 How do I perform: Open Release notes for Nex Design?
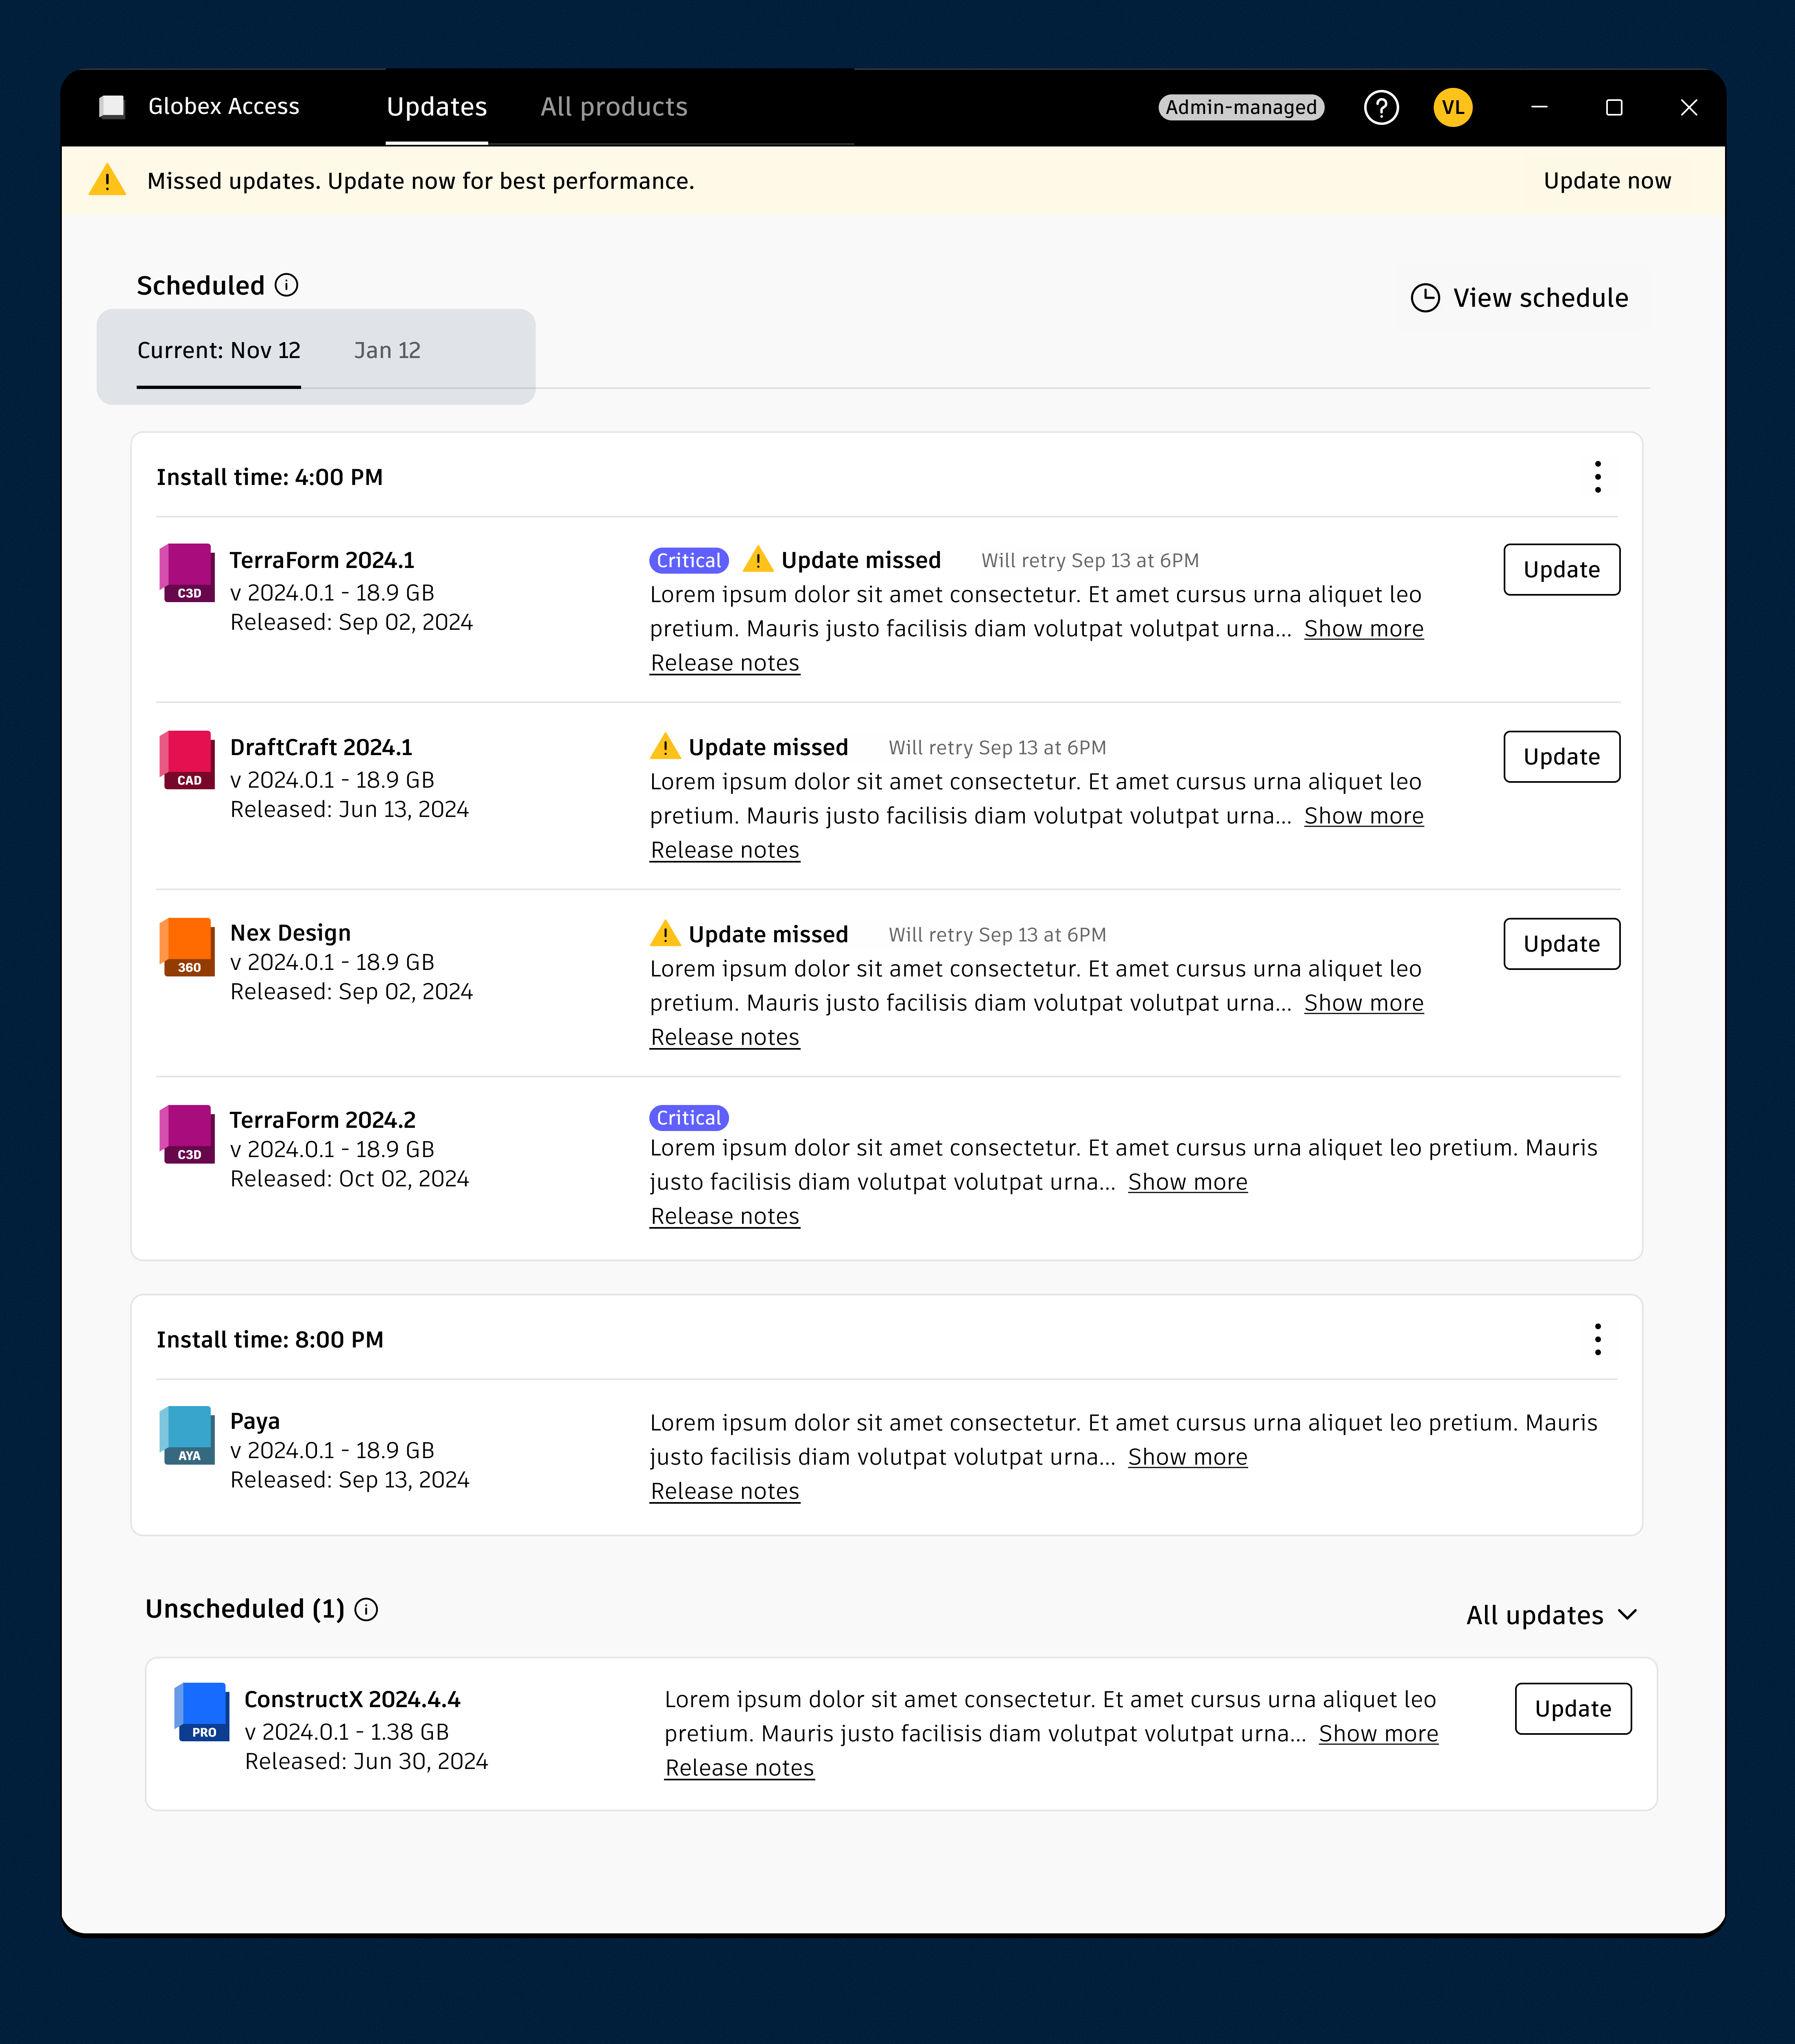click(x=725, y=1037)
